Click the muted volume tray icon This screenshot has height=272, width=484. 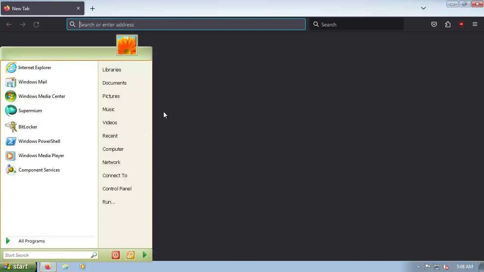(446, 267)
